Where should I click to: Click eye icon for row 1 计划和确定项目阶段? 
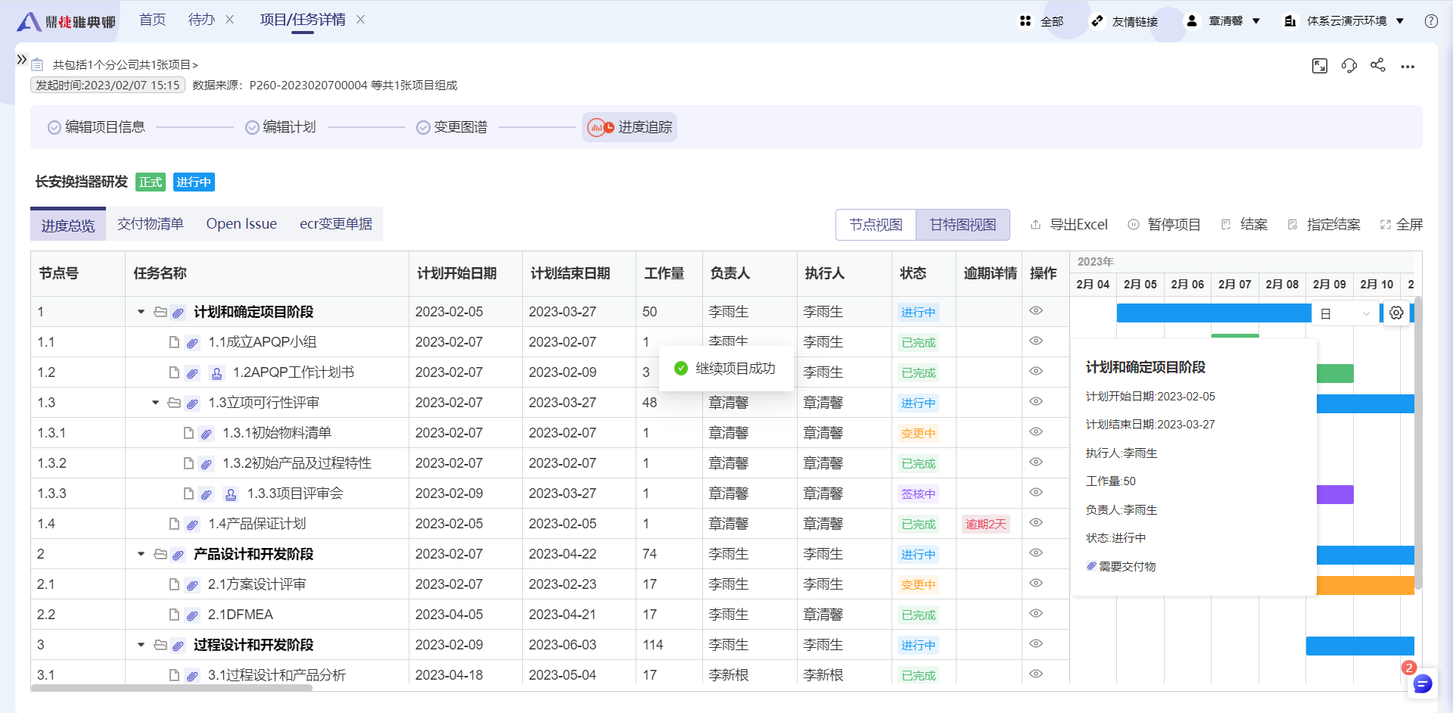pos(1036,310)
